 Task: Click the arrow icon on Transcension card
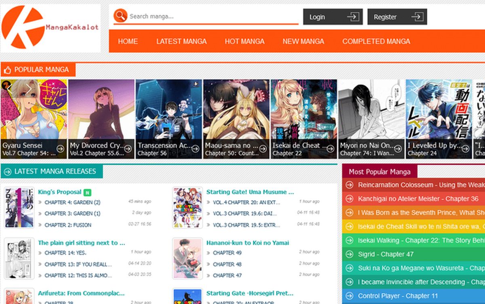[196, 149]
